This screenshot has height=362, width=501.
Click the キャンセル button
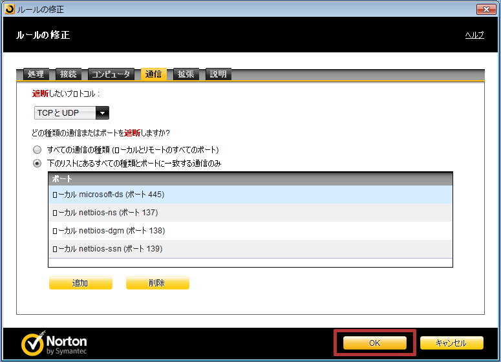[x=451, y=343]
